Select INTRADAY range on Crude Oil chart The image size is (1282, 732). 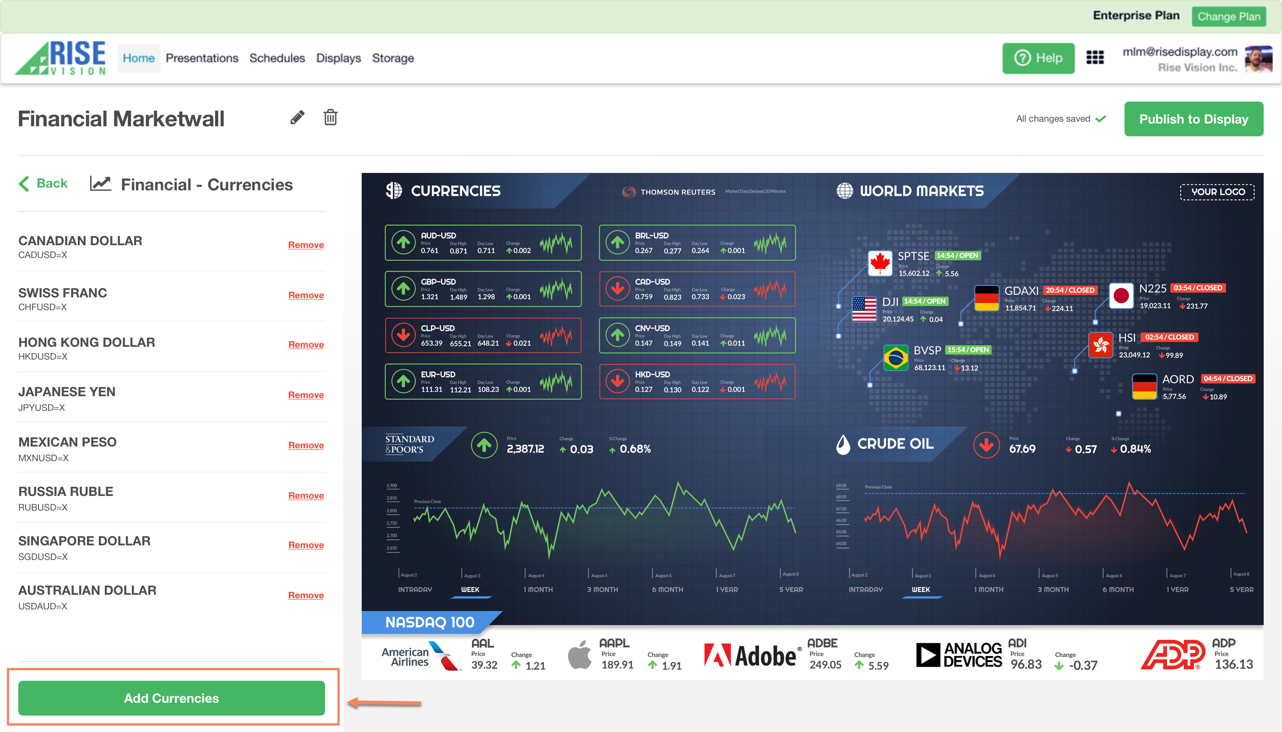pos(865,589)
